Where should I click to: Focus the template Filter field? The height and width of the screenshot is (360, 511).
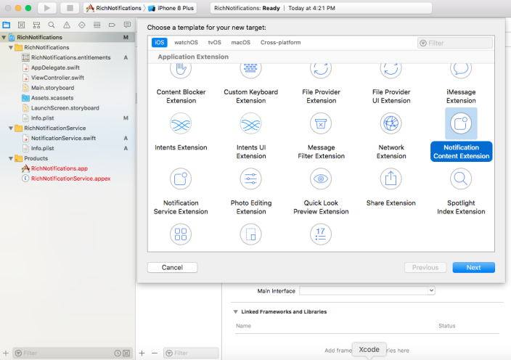point(455,43)
